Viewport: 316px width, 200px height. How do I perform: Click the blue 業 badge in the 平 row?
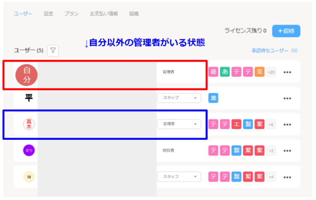coord(213,98)
